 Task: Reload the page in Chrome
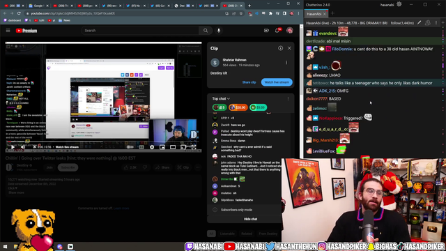19,13
